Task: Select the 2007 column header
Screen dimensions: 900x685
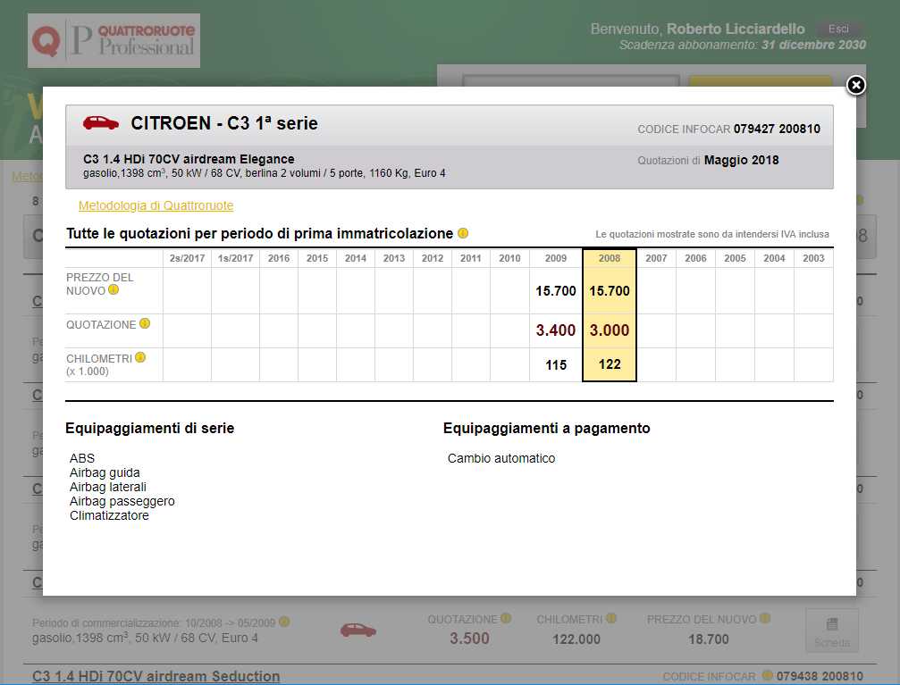Action: (x=656, y=258)
